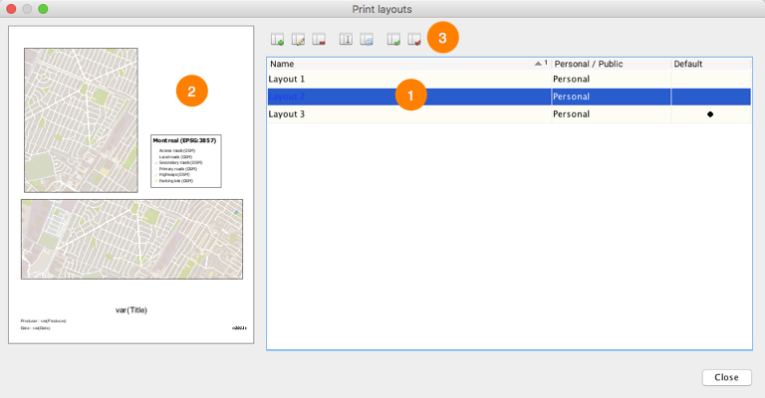Click the default dot marker for Layout 3
This screenshot has width=765, height=398.
[710, 114]
